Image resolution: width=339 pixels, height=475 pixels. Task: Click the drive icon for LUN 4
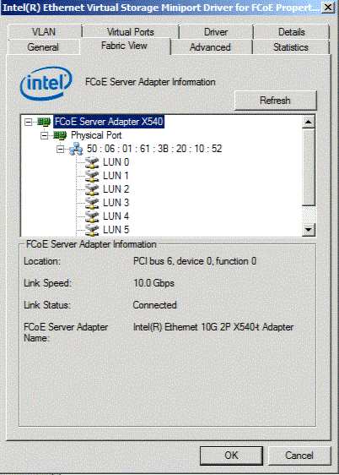(x=92, y=216)
